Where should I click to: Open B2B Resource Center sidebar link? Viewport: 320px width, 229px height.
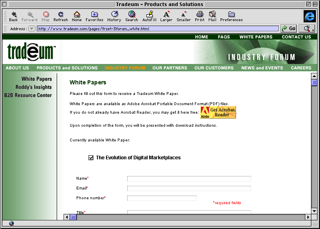(28, 95)
